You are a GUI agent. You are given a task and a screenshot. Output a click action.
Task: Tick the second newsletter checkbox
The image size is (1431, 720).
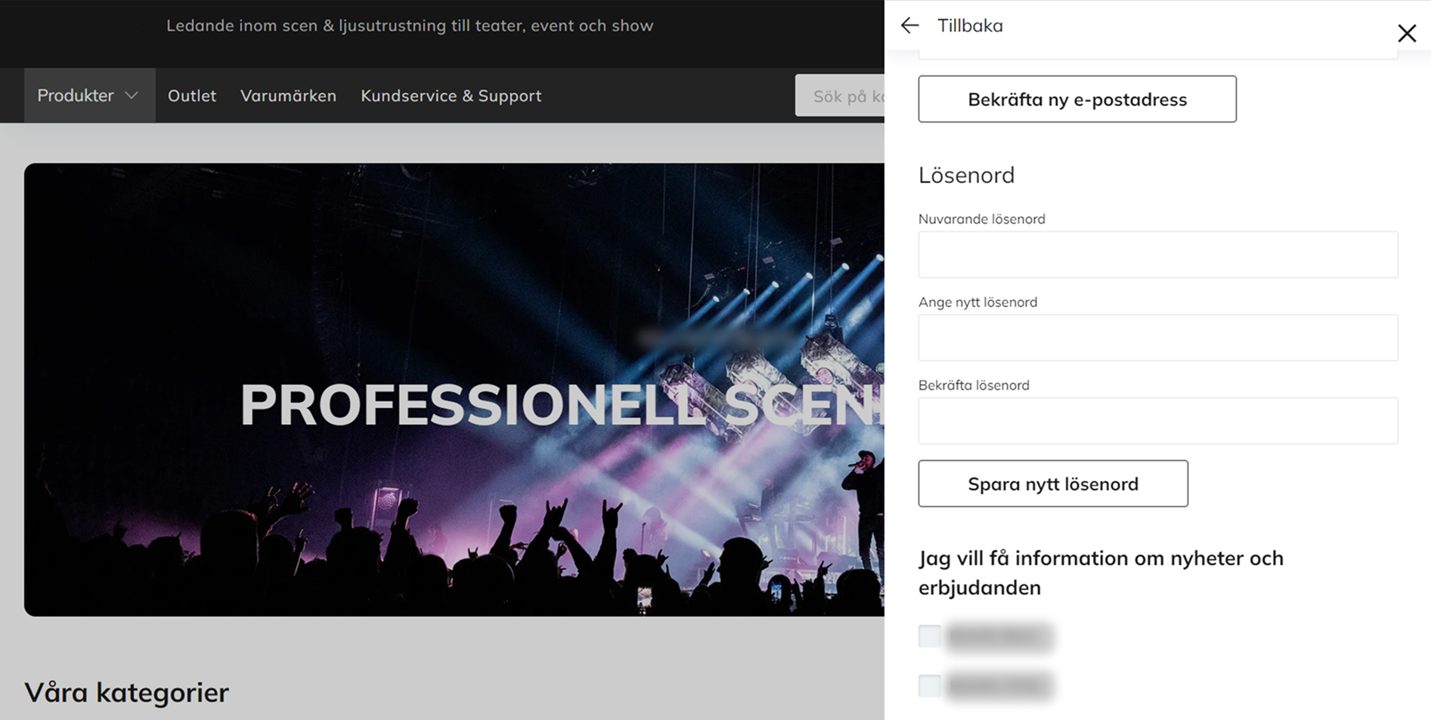click(x=930, y=685)
